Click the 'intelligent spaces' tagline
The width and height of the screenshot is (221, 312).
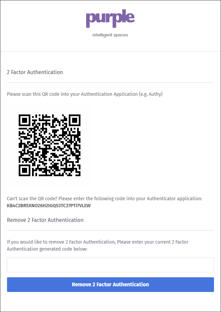pyautogui.click(x=110, y=35)
